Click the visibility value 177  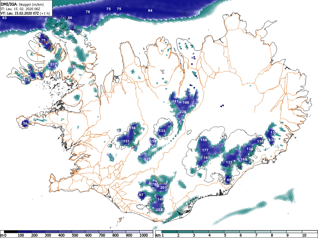point(205,150)
